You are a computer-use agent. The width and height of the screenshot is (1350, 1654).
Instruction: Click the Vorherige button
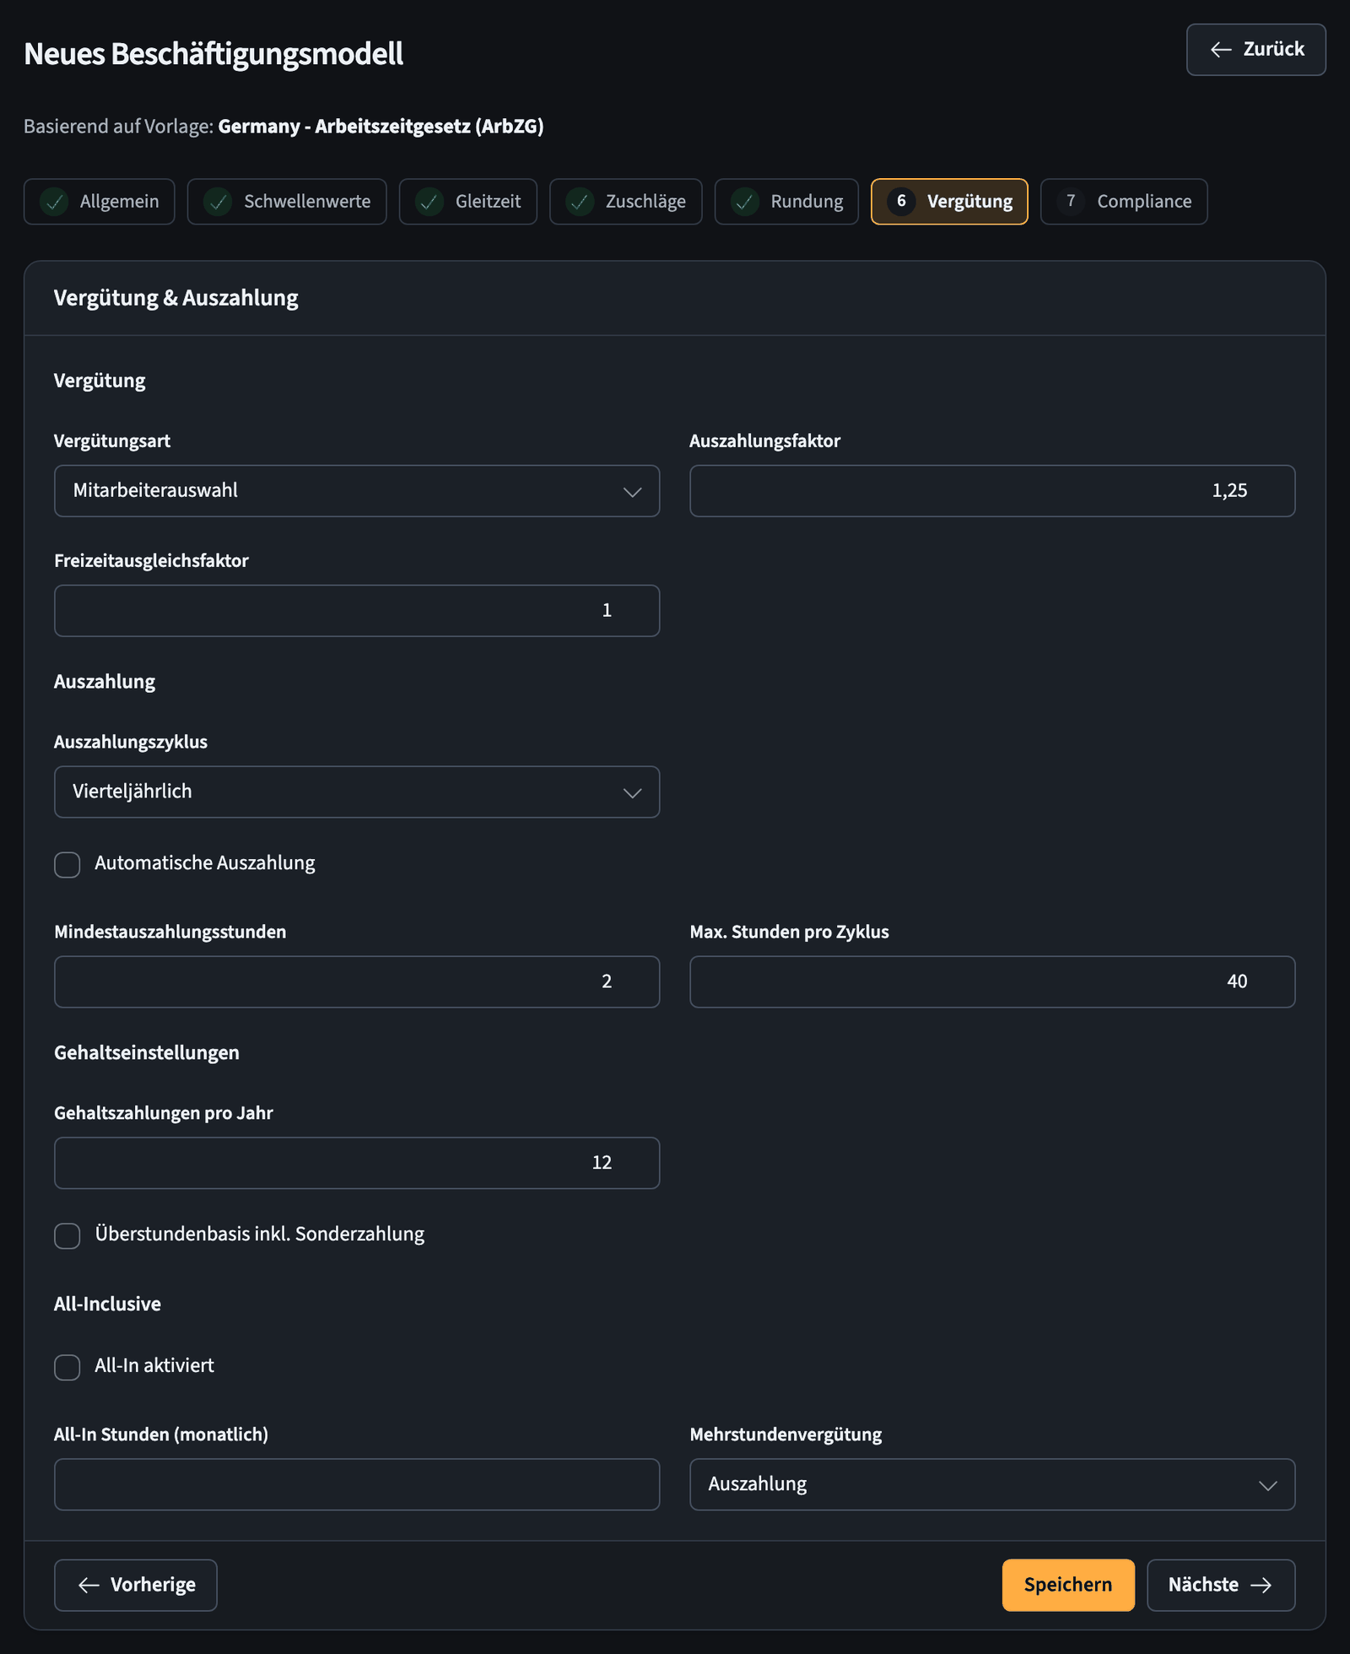pos(136,1585)
